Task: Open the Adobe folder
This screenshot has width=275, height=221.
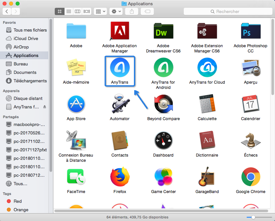Action: [76, 31]
